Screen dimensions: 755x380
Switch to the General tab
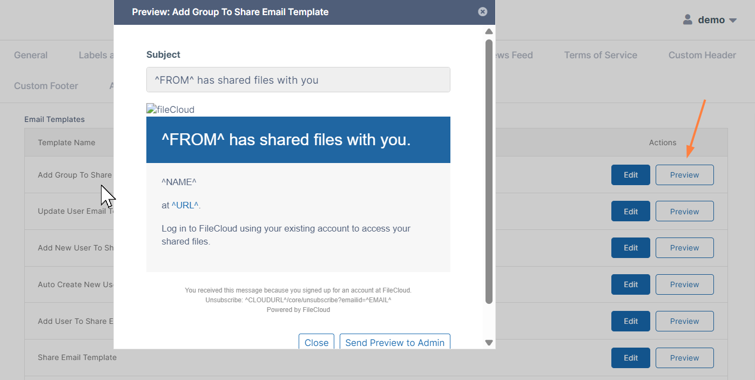click(31, 55)
